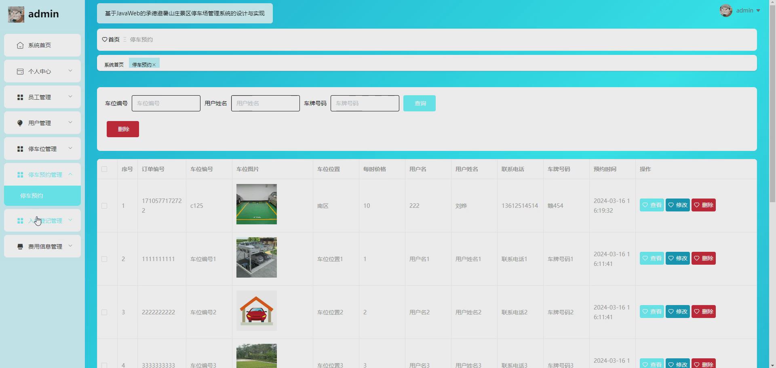
Task: Click the heart icon on 修改 for 车位编号2
Action: click(x=671, y=312)
